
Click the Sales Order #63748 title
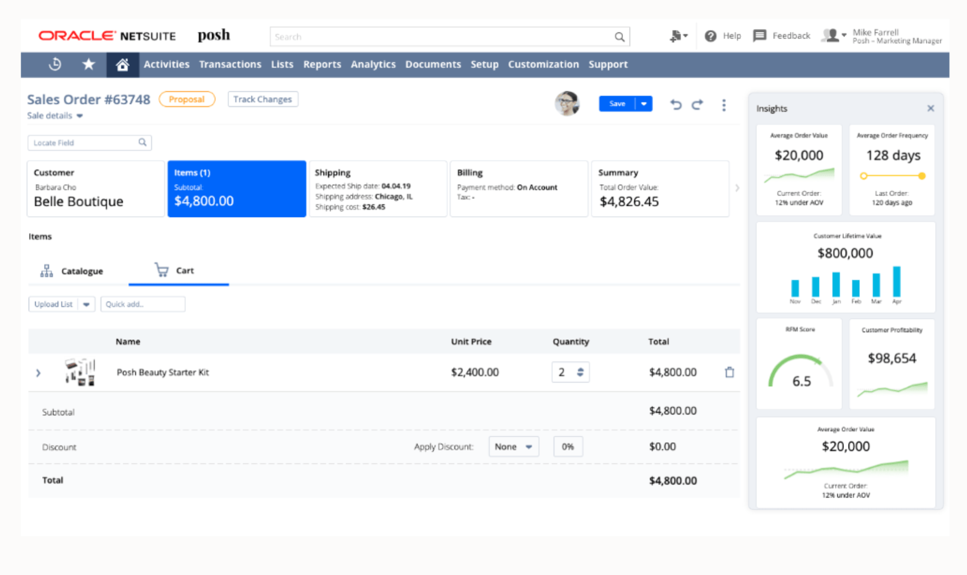tap(89, 99)
